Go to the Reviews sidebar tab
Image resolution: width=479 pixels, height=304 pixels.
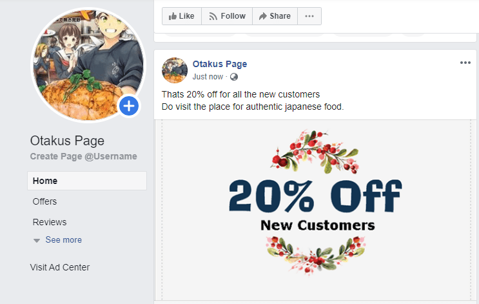click(50, 222)
